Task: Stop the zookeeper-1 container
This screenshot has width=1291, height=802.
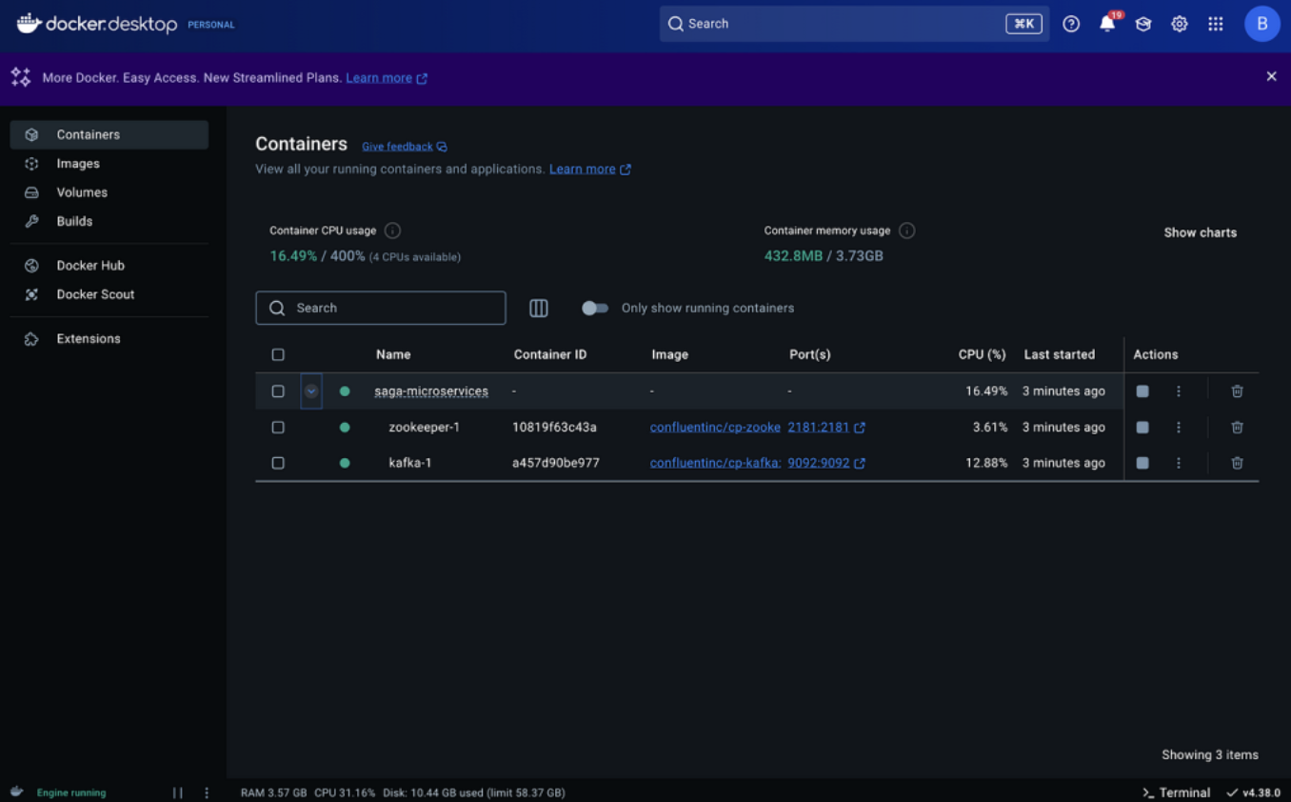Action: click(1142, 428)
